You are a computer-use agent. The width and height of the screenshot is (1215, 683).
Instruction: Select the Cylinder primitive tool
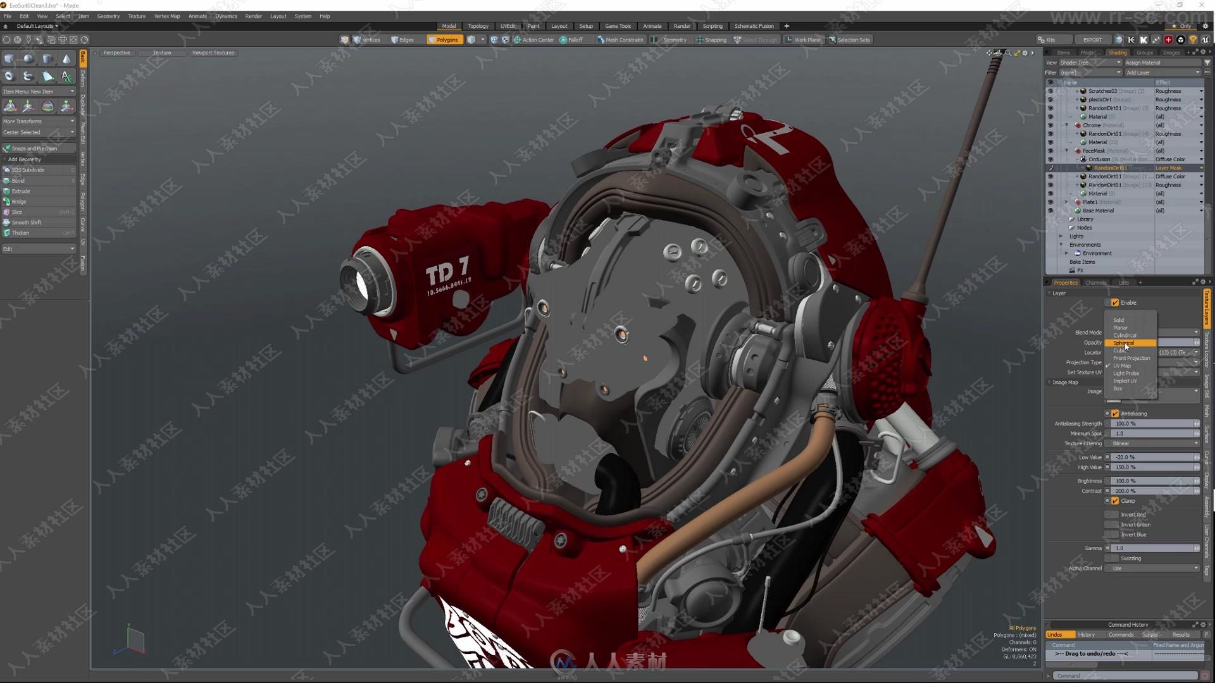[x=47, y=59]
